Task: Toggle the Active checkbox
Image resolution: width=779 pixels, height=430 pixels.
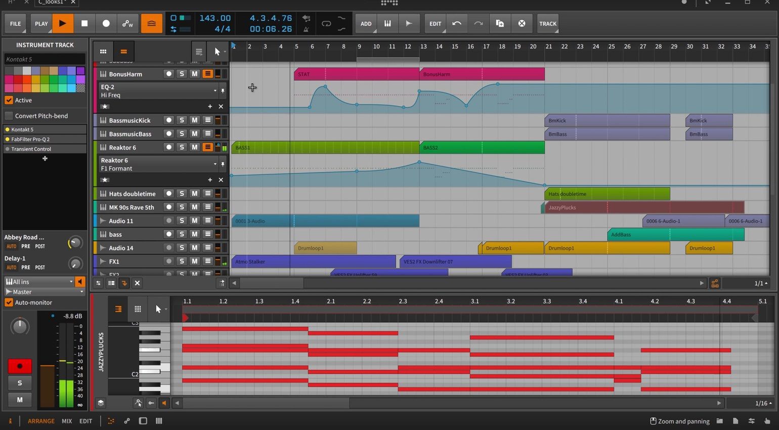Action: [x=9, y=100]
